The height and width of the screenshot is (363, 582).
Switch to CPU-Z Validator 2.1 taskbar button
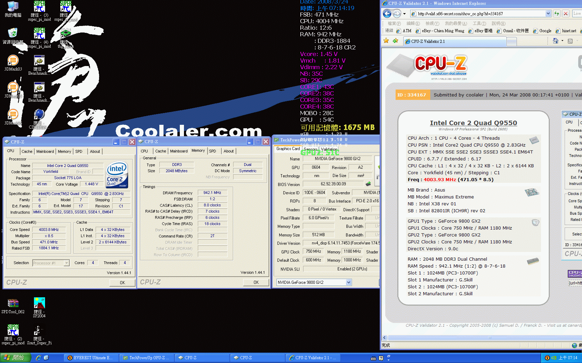point(312,358)
